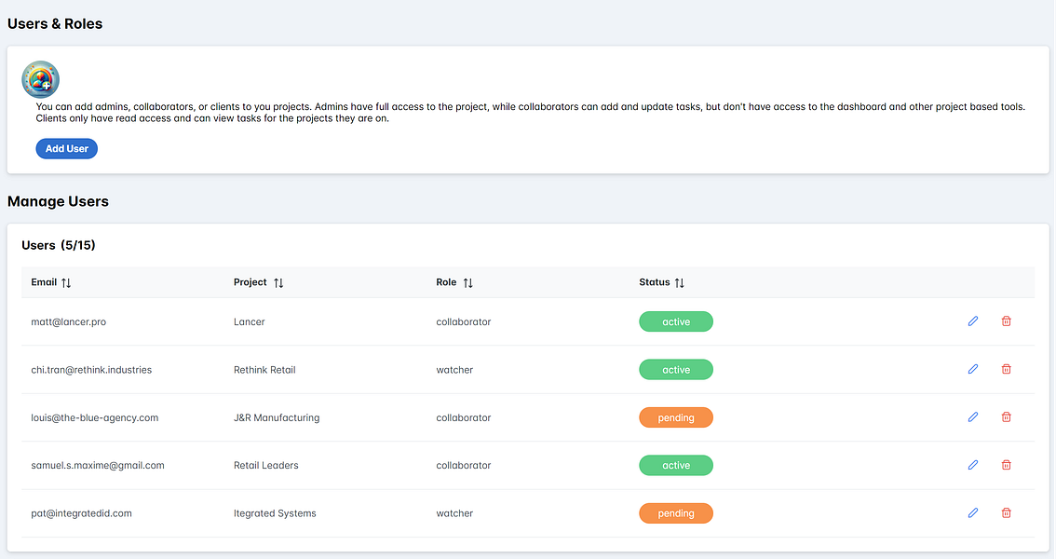Image resolution: width=1056 pixels, height=559 pixels.
Task: Edit the louis@the-blue-agency.com user
Action: [973, 417]
